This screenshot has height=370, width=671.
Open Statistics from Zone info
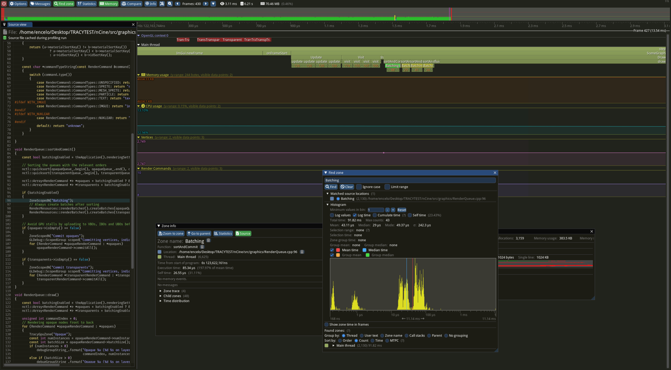point(223,233)
